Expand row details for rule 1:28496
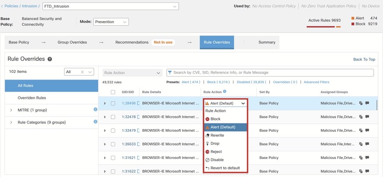This screenshot has width=383, height=177. click(105, 103)
